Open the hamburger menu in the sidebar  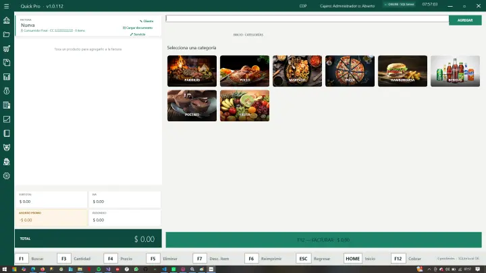pyautogui.click(x=7, y=6)
